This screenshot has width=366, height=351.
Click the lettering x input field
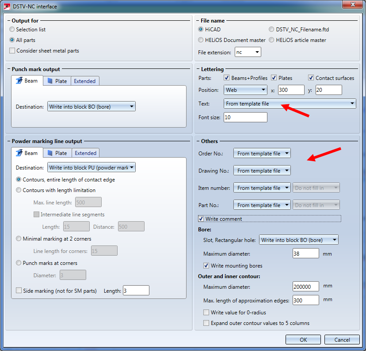click(291, 90)
